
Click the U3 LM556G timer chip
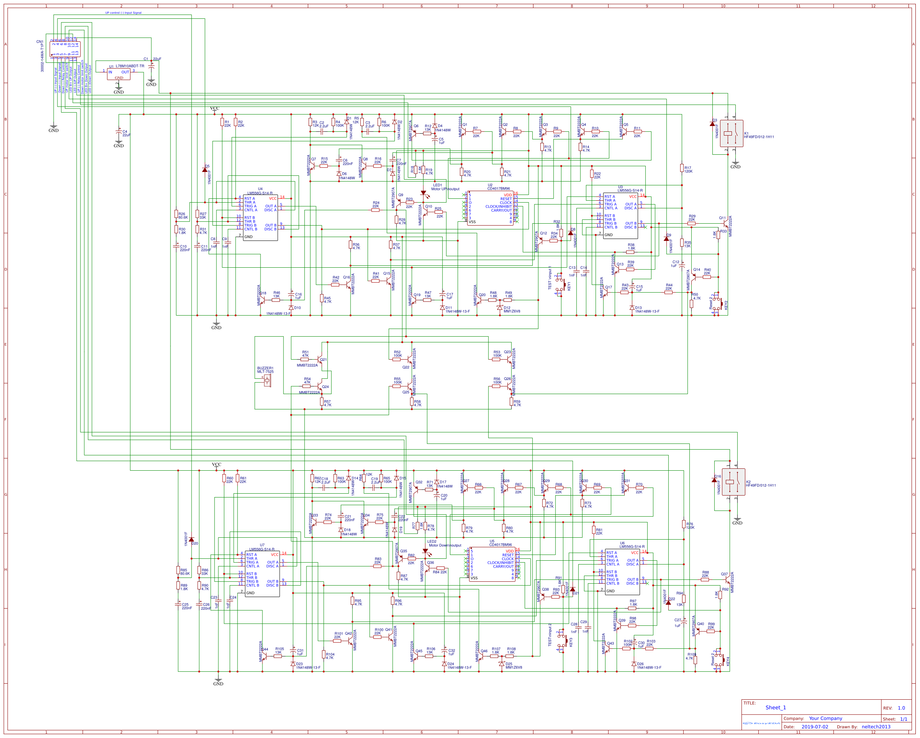(x=620, y=216)
